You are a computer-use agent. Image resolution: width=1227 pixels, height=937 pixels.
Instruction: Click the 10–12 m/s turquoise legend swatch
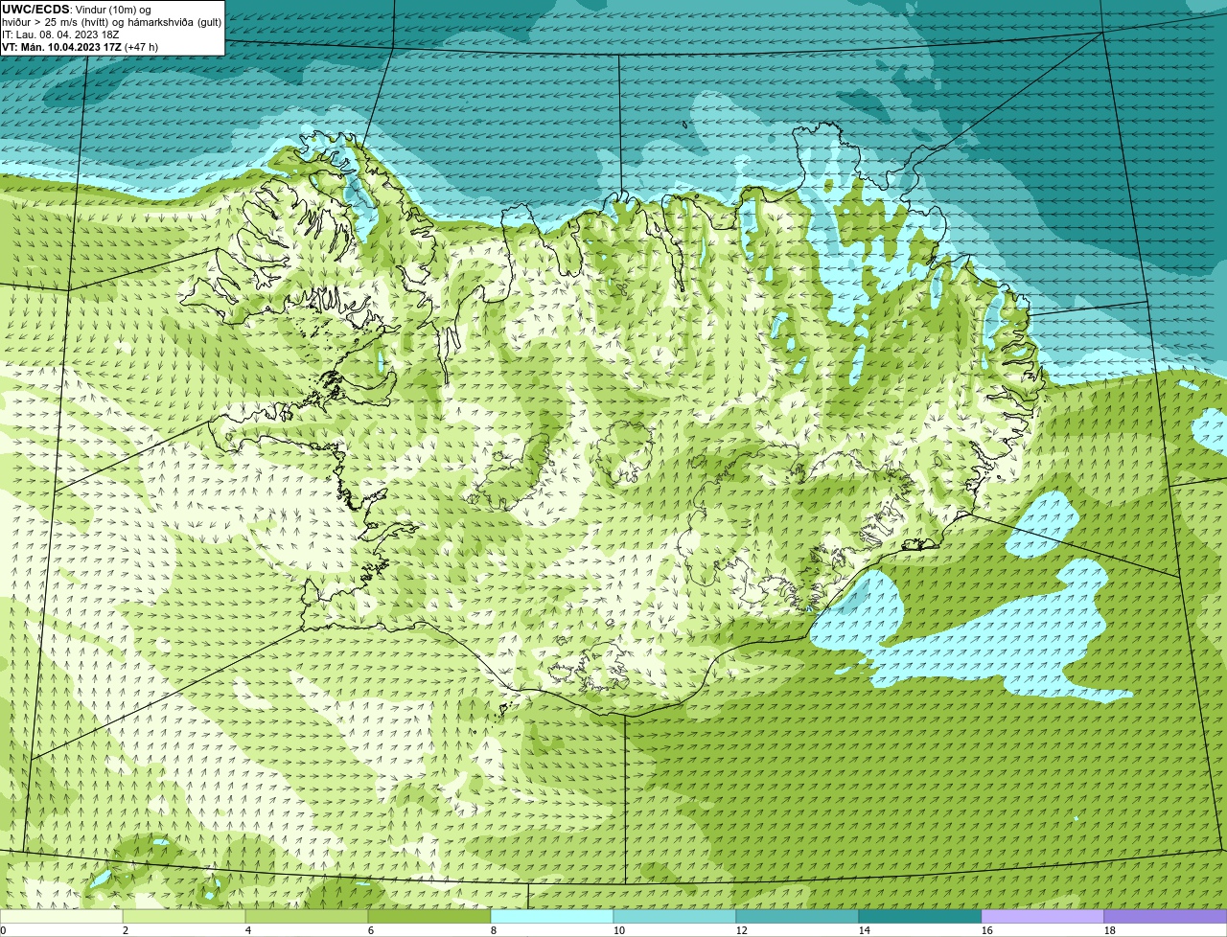coord(675,916)
